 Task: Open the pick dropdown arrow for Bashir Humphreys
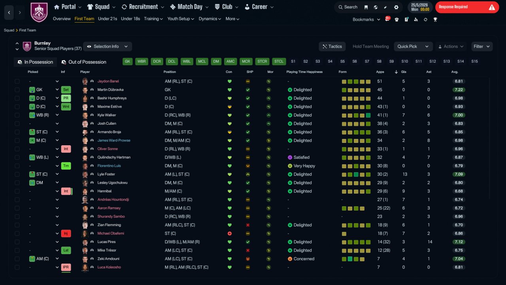pos(57,98)
